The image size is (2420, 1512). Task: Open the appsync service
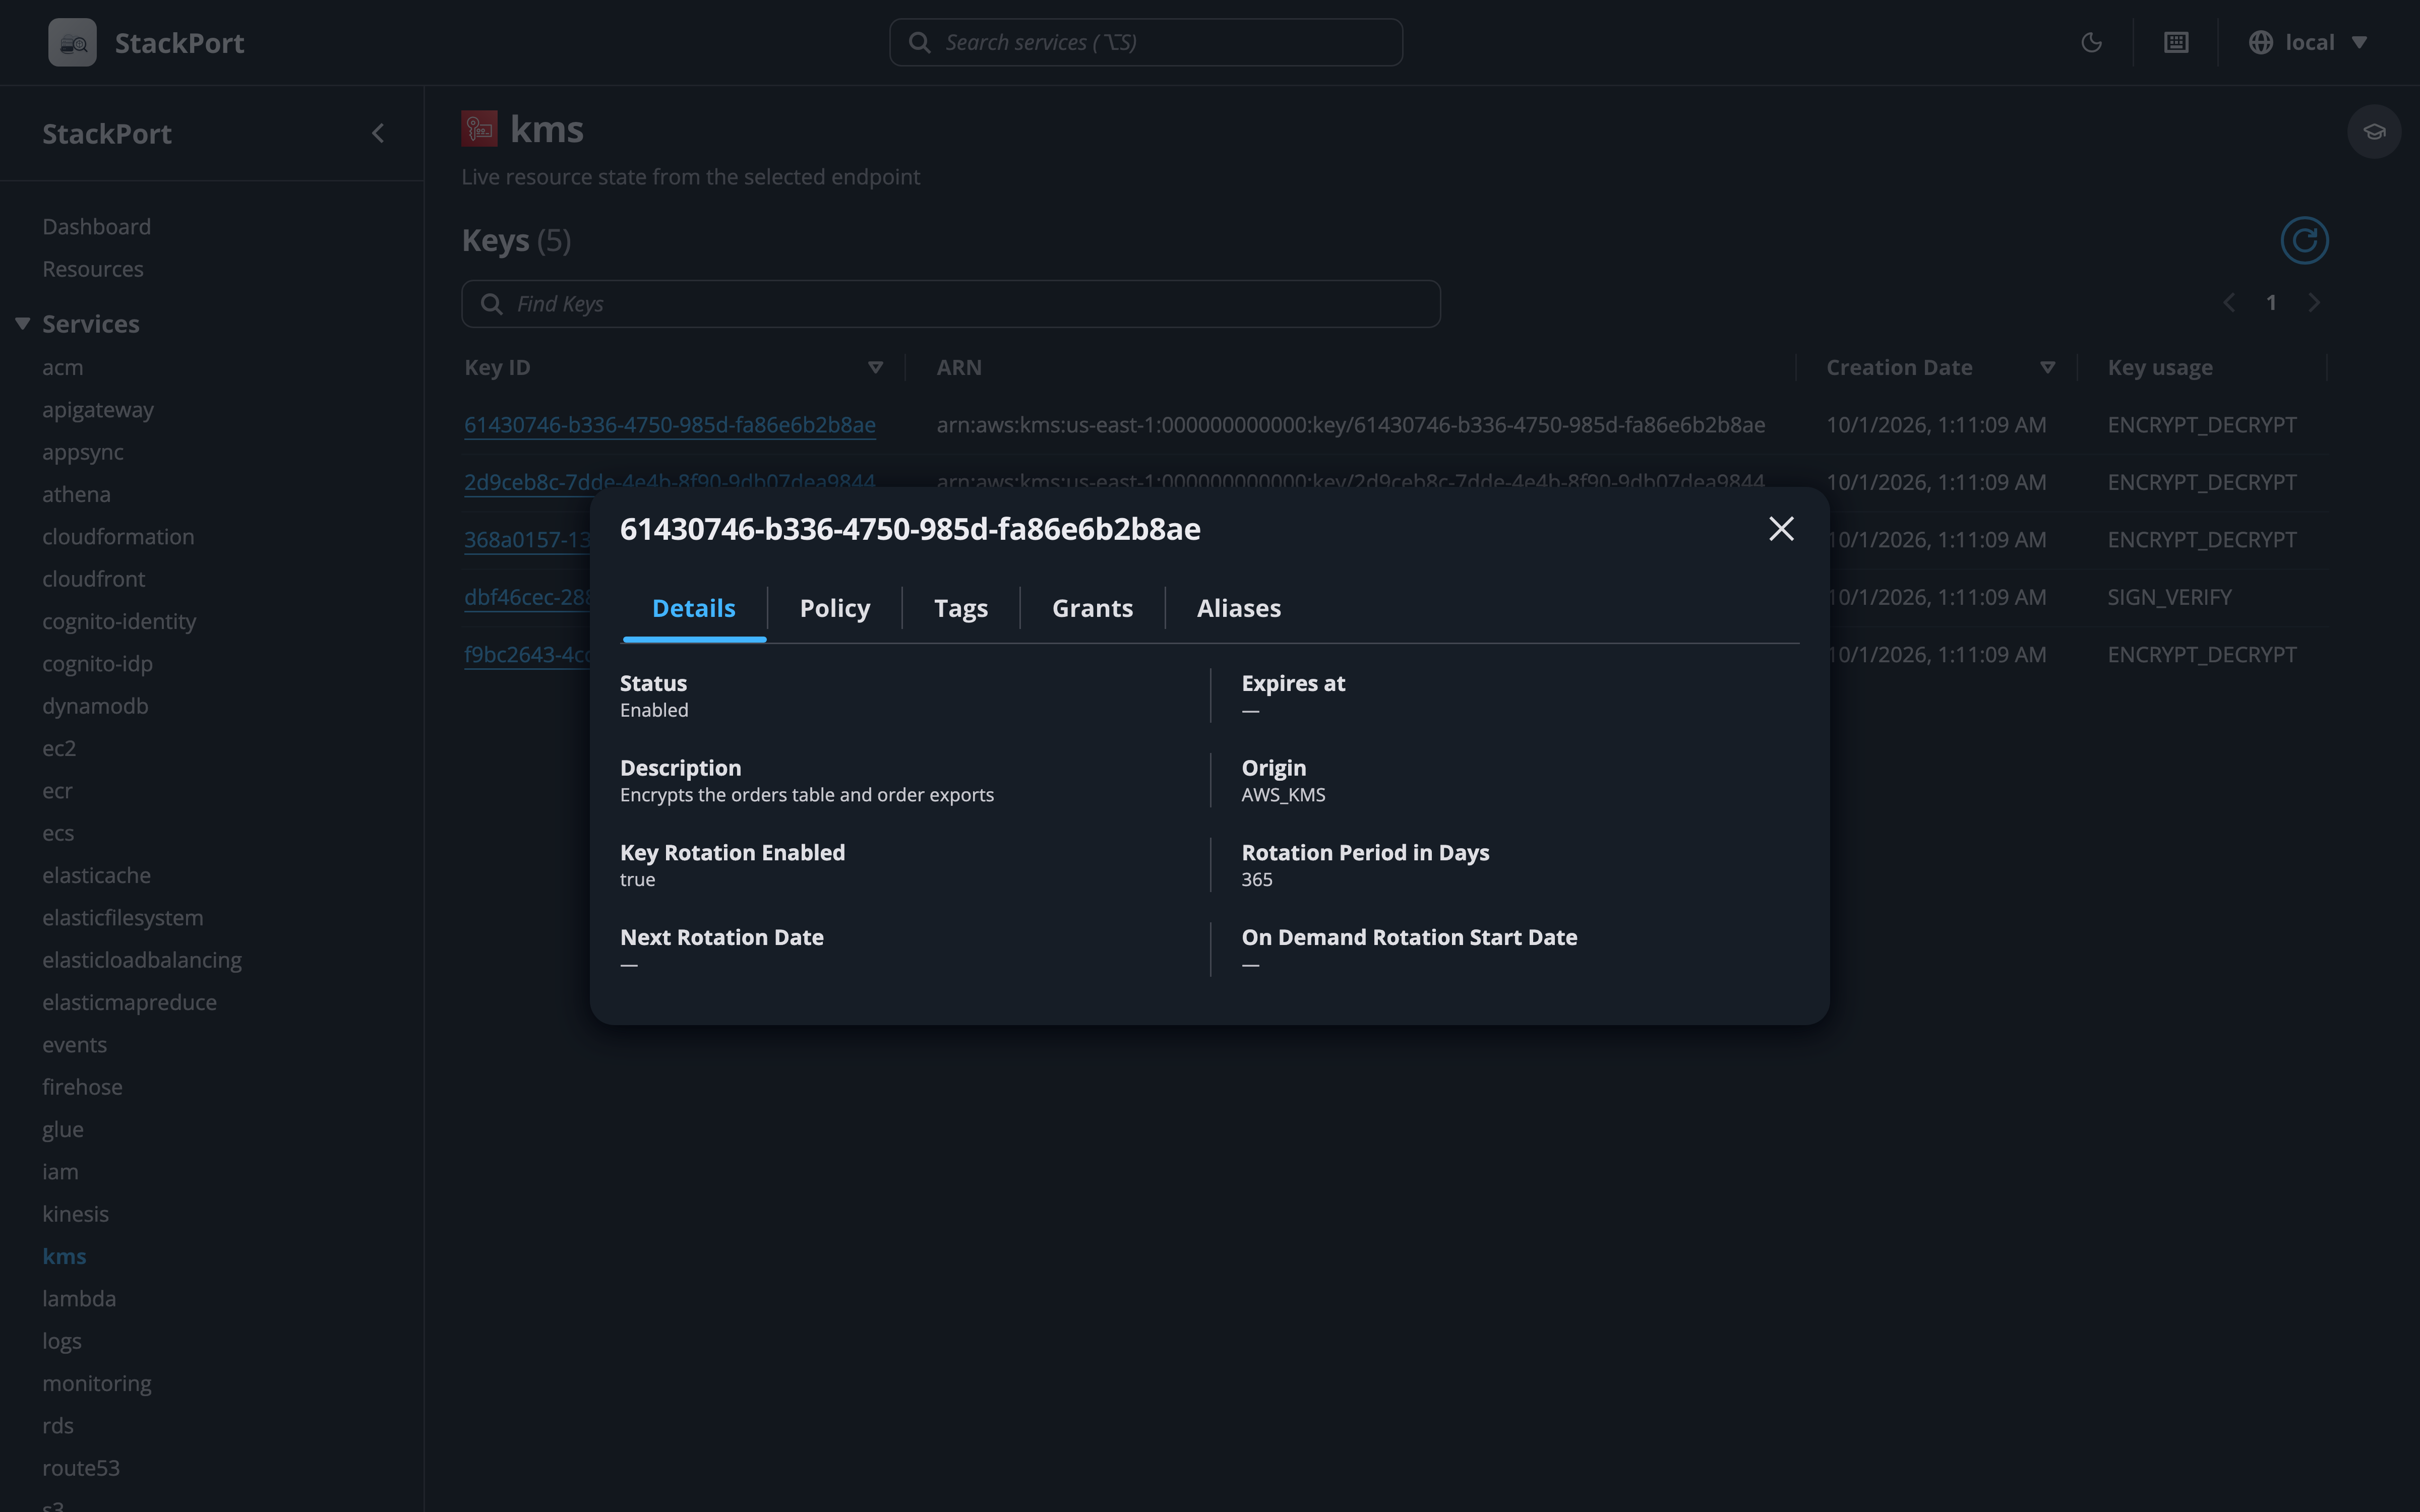pyautogui.click(x=83, y=452)
